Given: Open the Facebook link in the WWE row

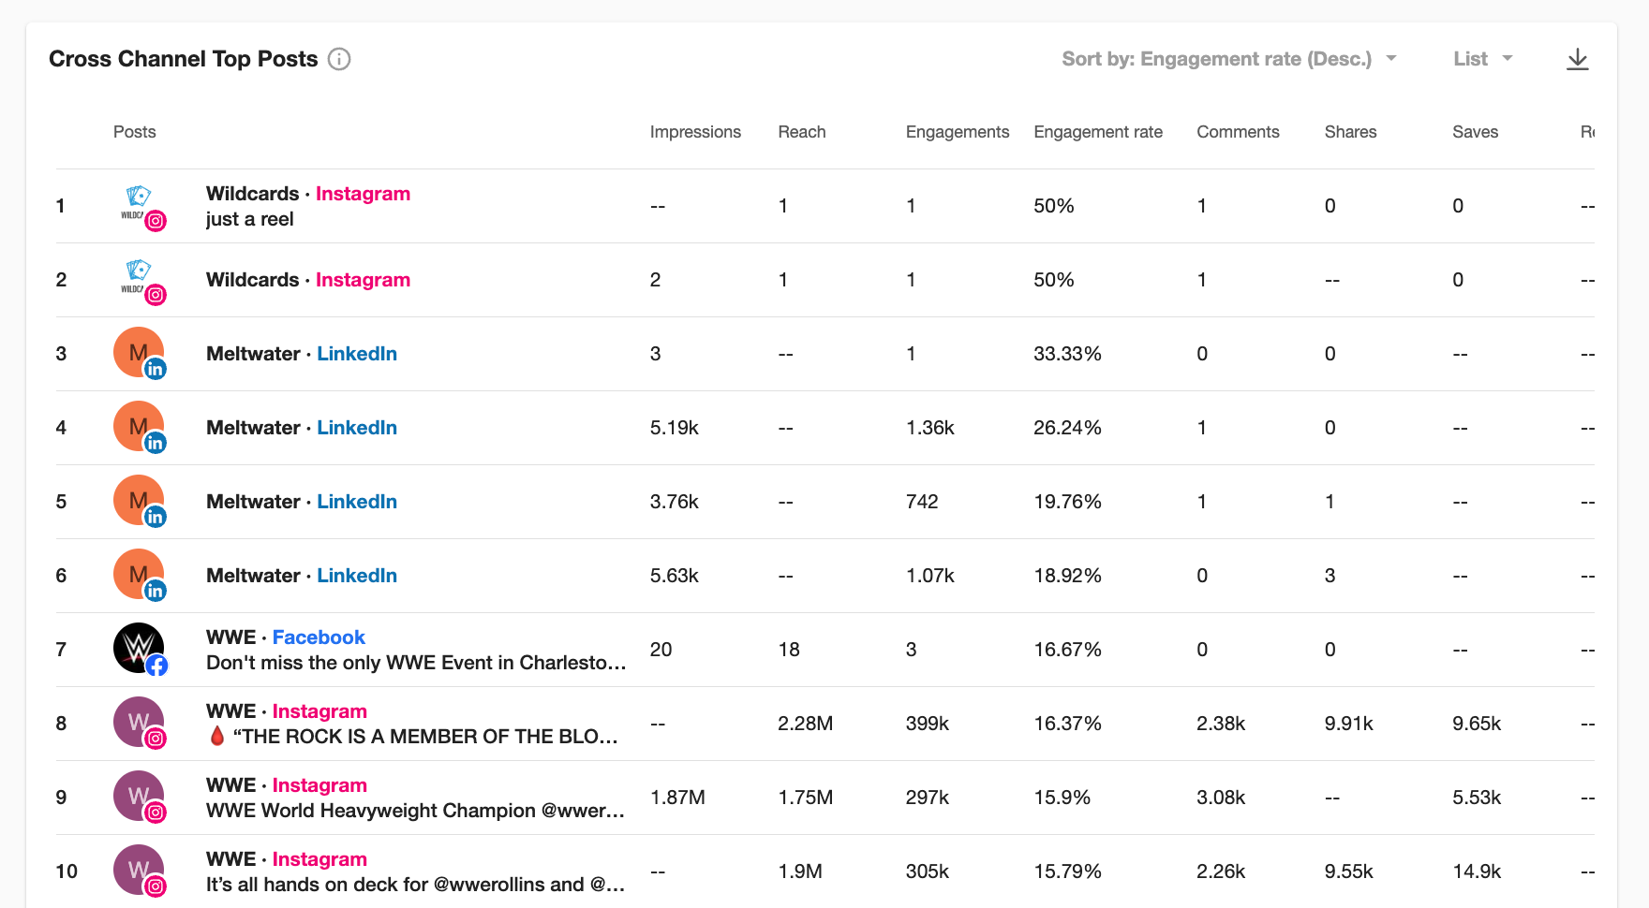Looking at the screenshot, I should coord(319,637).
